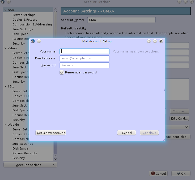Close the Mail Account Setup dialog
The image size is (195, 180).
pos(161,41)
